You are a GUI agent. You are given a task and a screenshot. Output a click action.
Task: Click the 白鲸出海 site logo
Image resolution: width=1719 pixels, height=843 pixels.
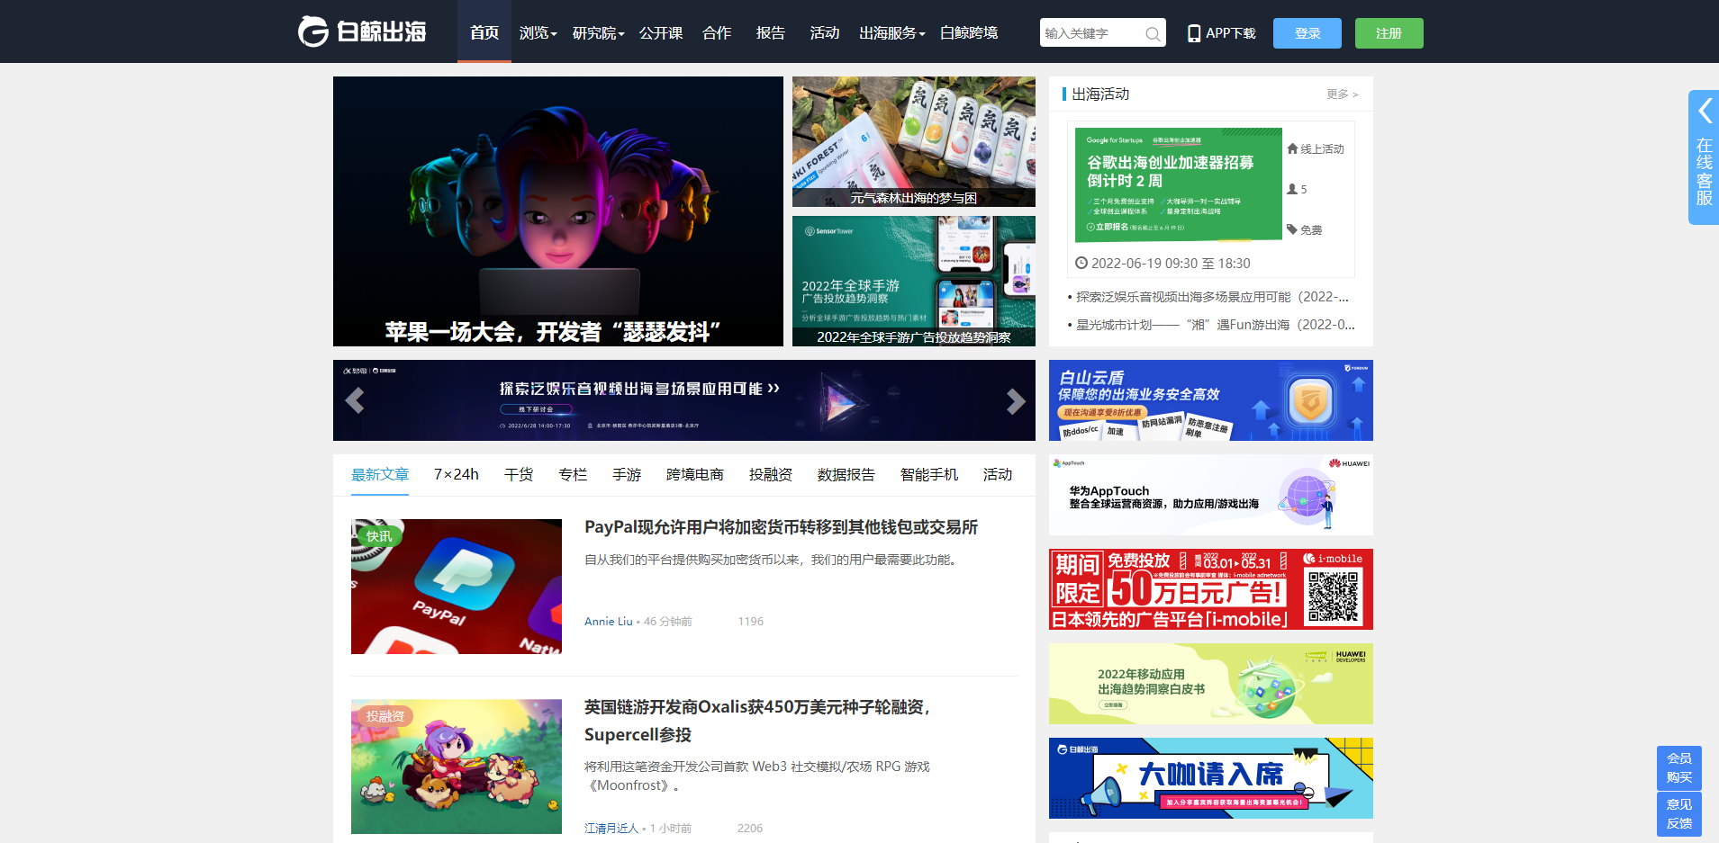[x=362, y=31]
